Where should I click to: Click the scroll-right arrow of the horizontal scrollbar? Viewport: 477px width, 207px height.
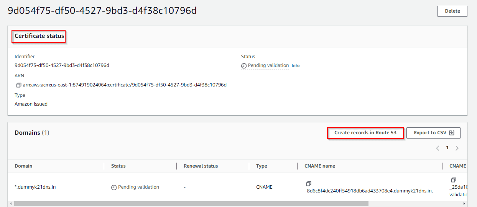pos(464,204)
